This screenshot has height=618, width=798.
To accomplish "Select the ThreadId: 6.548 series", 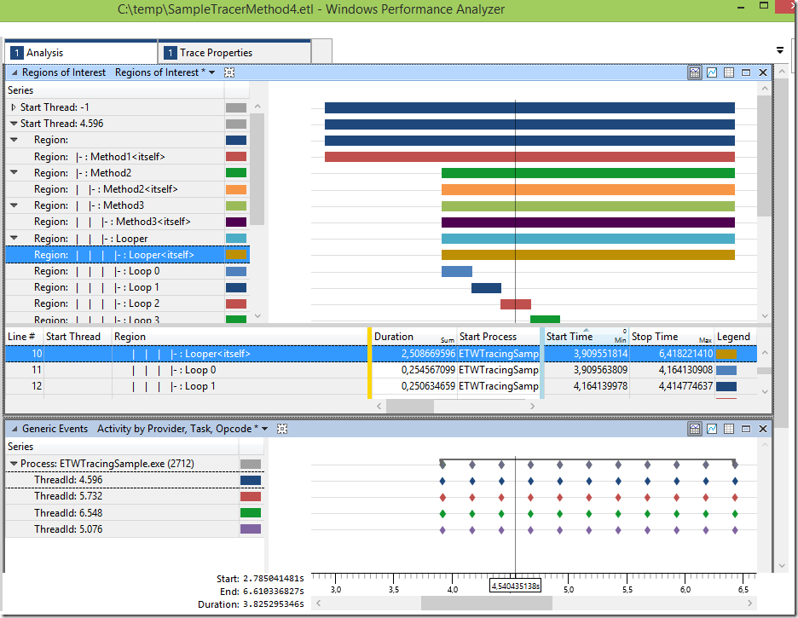I will pyautogui.click(x=135, y=512).
